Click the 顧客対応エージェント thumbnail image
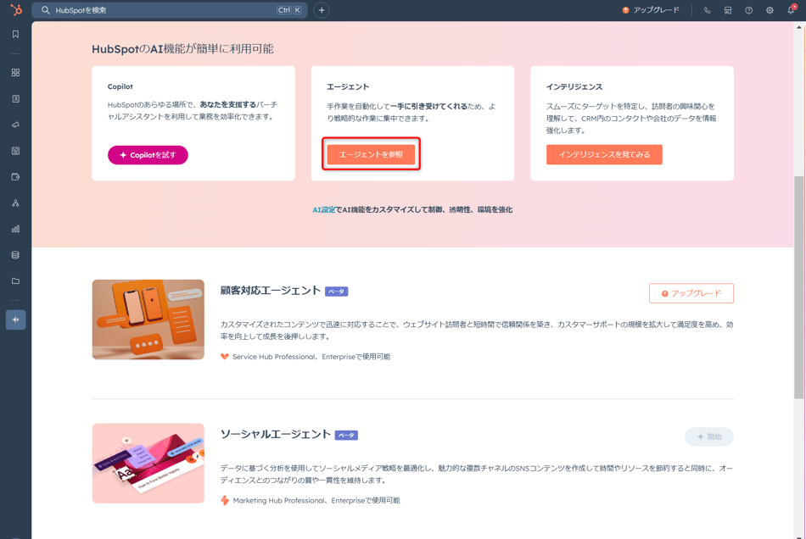806x539 pixels. [x=148, y=320]
